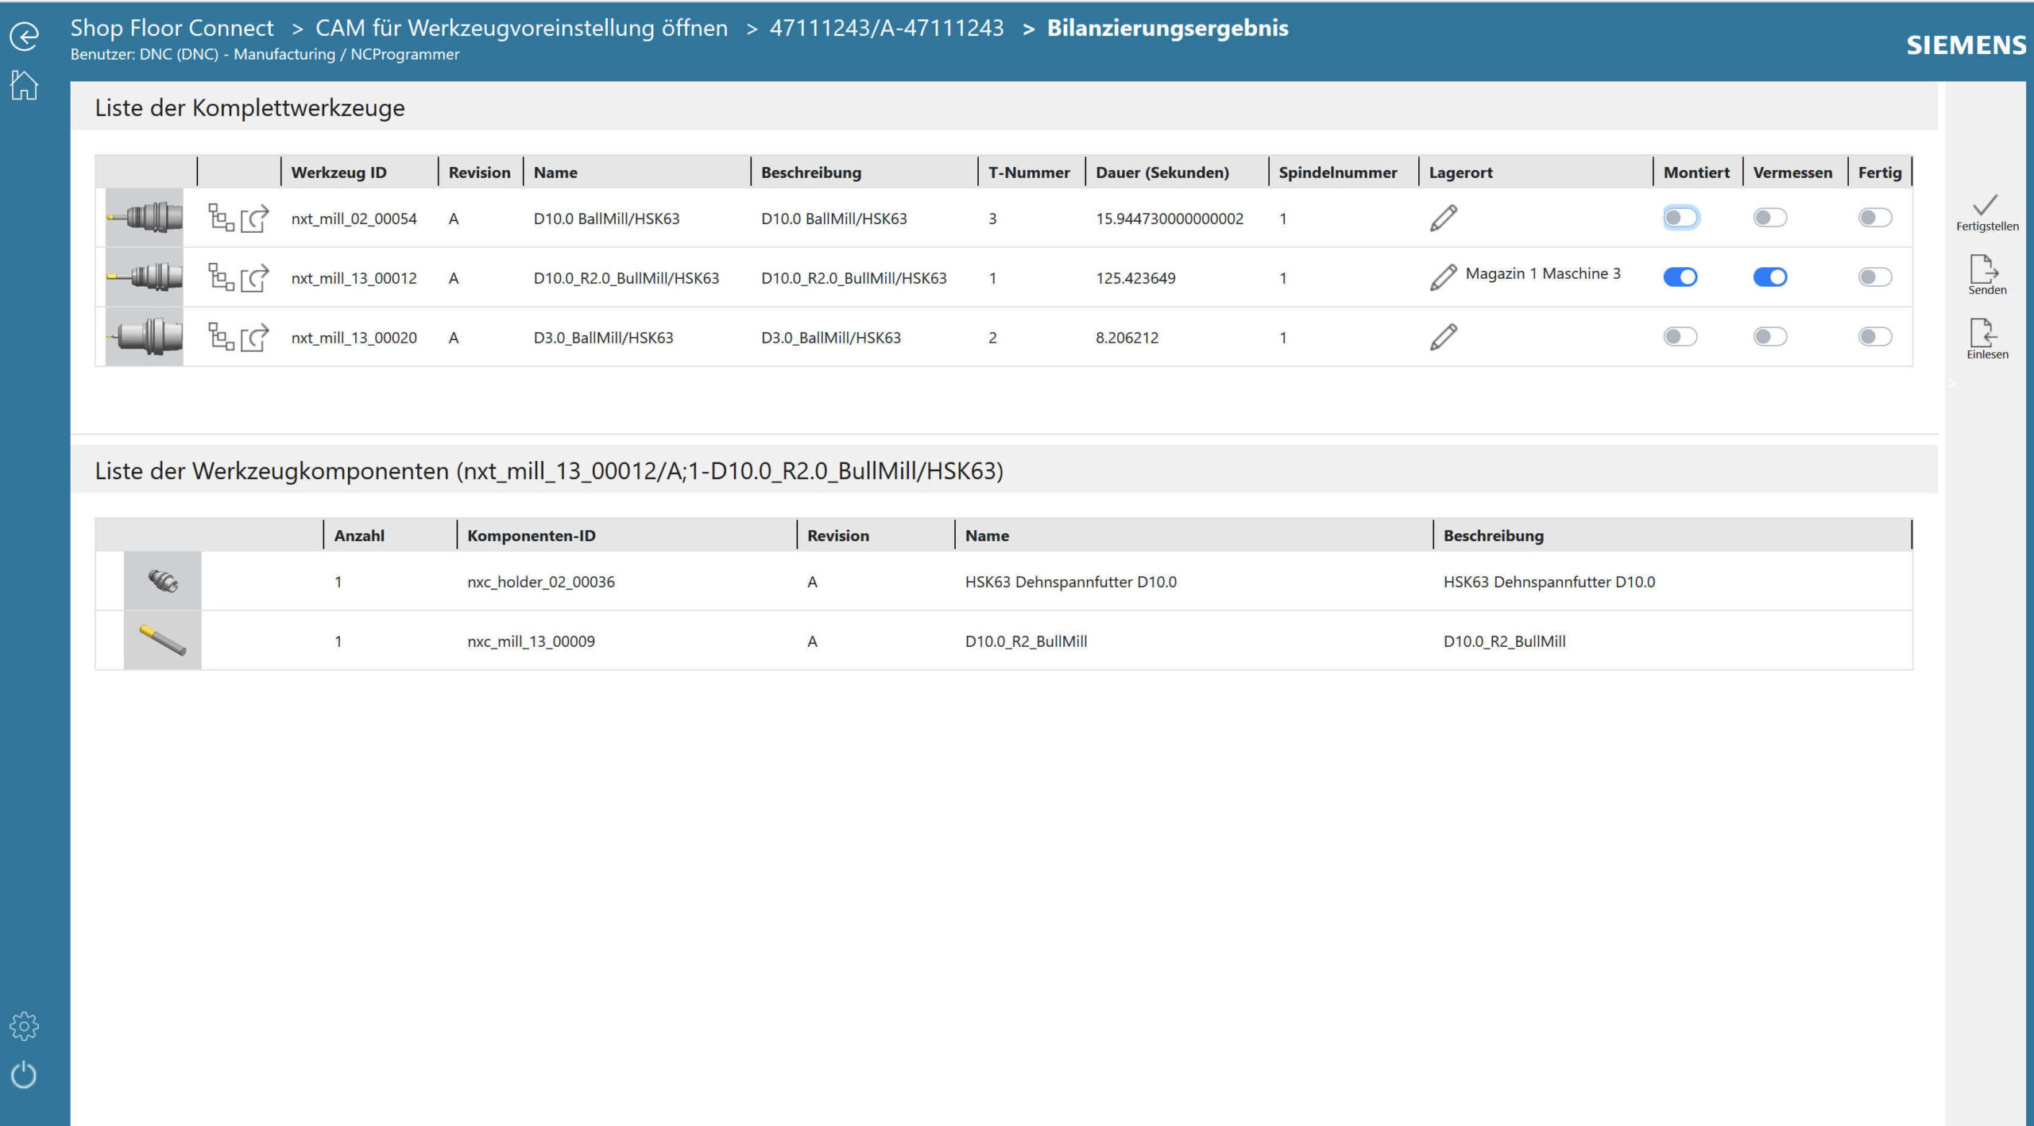This screenshot has height=1126, width=2034.
Task: Disable Vermessen for nxt_mill_13_00012
Action: coord(1770,277)
